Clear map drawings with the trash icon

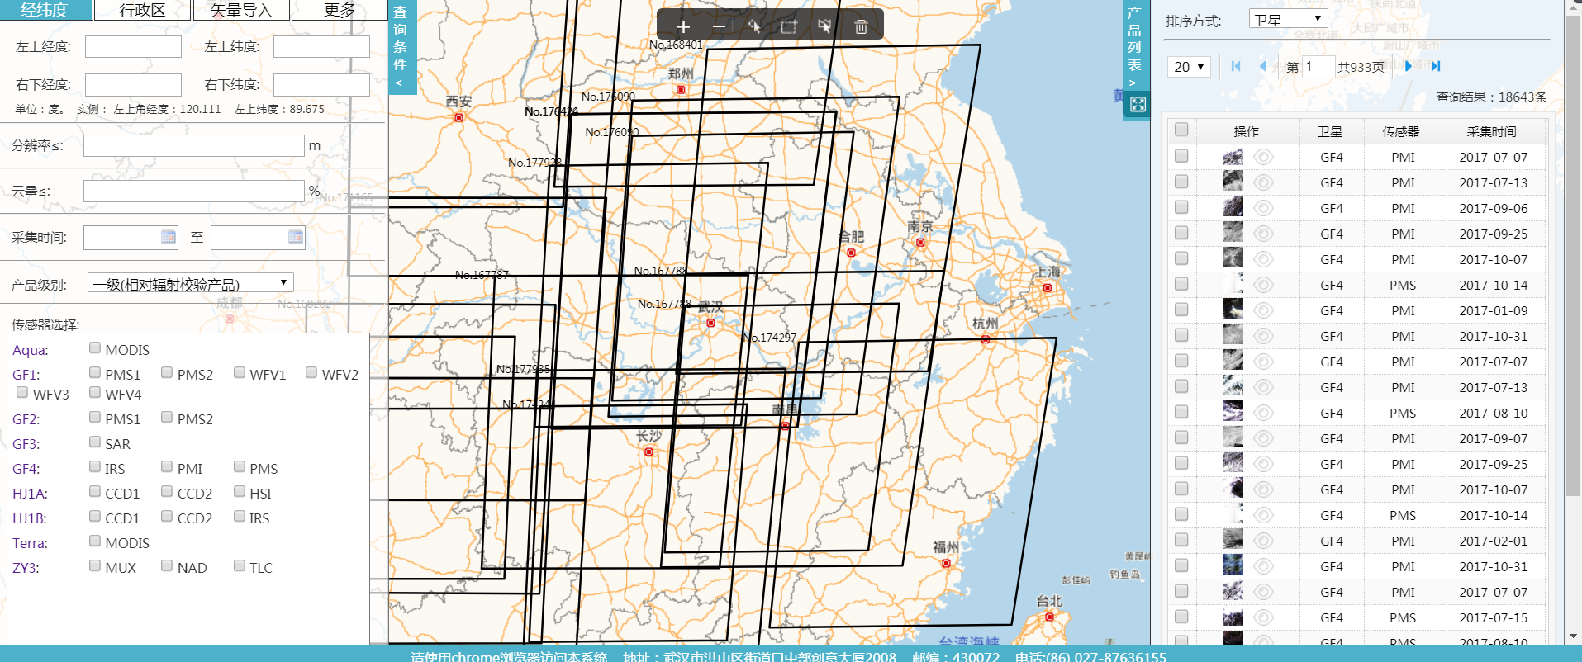[x=861, y=26]
